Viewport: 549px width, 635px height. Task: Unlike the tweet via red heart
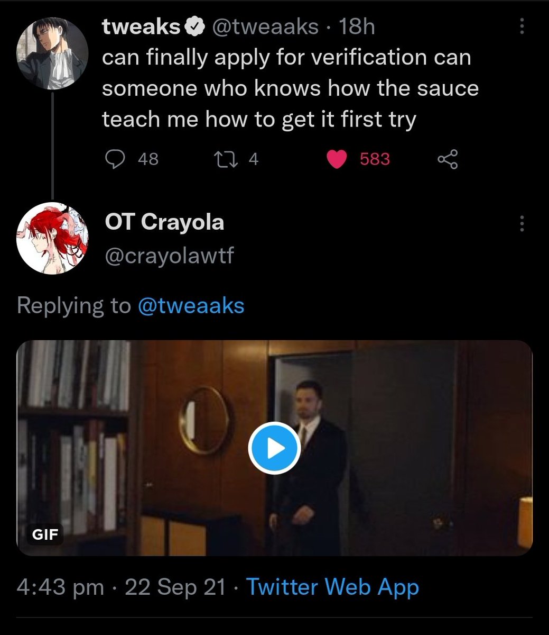pyautogui.click(x=336, y=159)
